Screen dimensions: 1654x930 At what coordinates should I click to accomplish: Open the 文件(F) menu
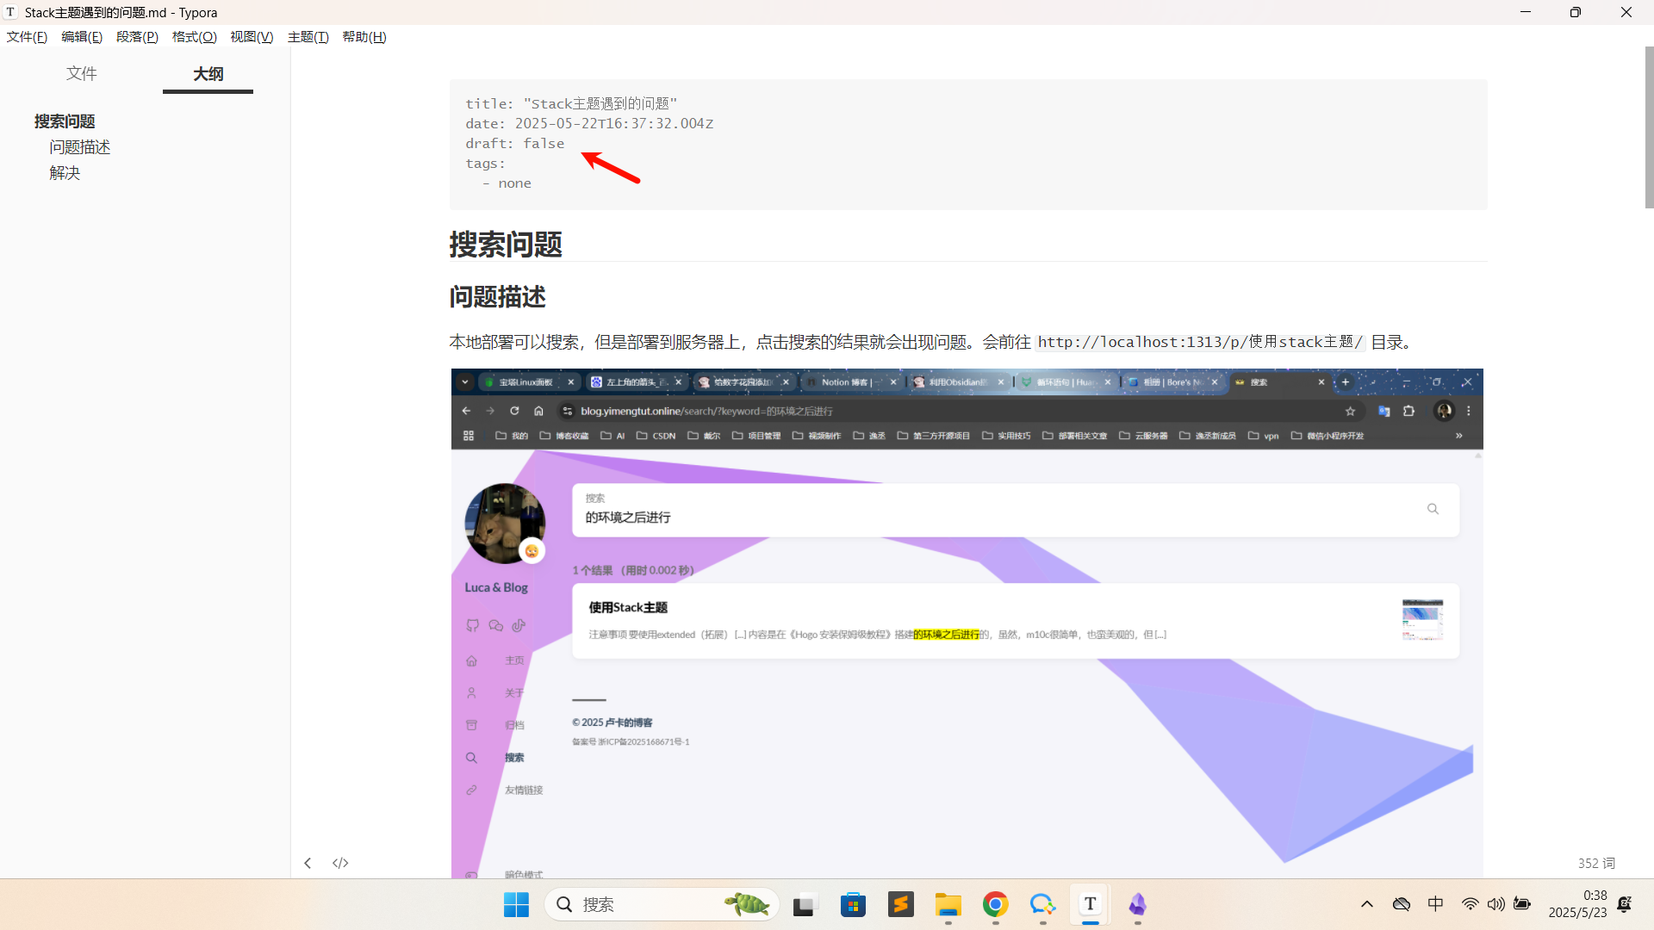27,37
